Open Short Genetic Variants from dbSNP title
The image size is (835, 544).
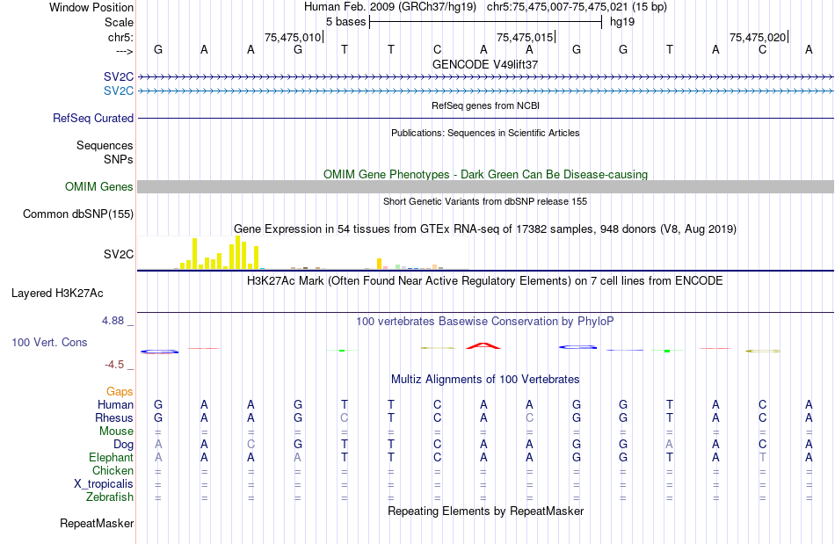click(485, 202)
